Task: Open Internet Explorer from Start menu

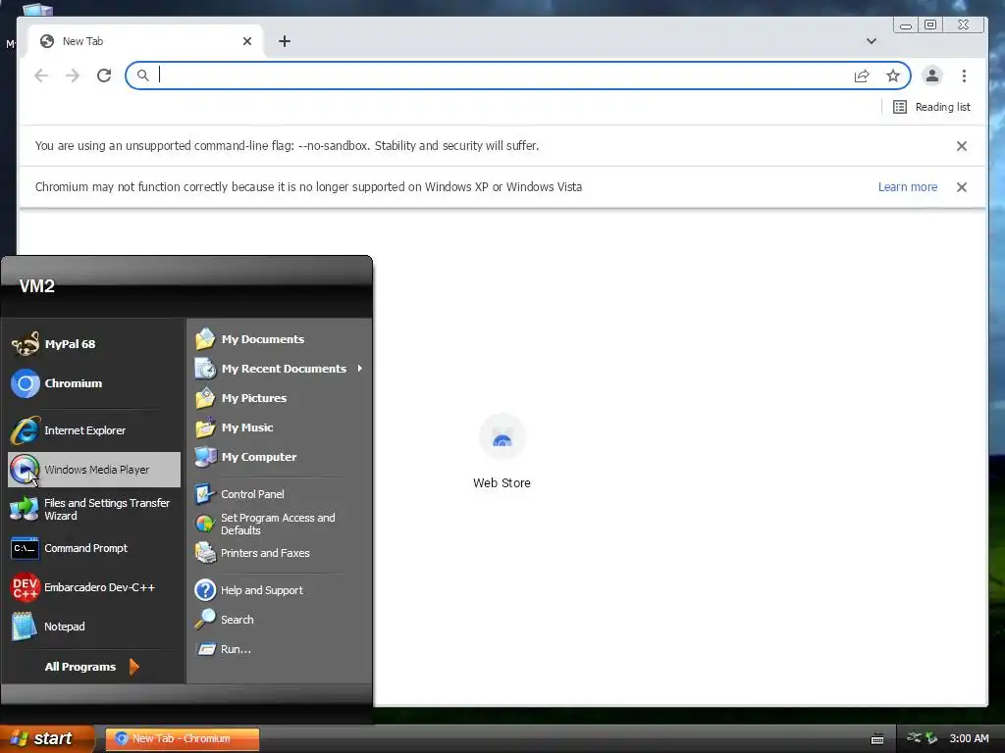Action: [x=93, y=430]
